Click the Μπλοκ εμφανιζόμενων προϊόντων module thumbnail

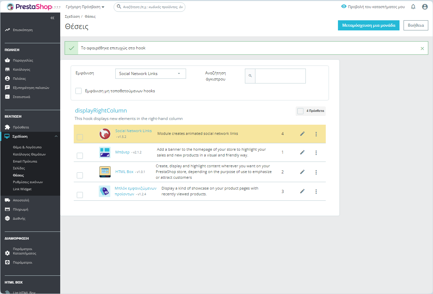coord(105,191)
